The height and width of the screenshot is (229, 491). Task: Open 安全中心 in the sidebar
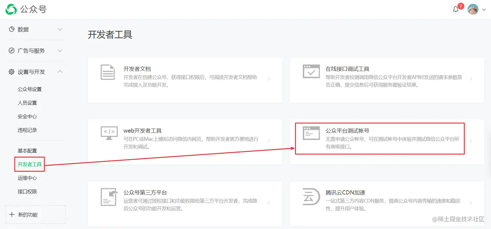tap(27, 117)
